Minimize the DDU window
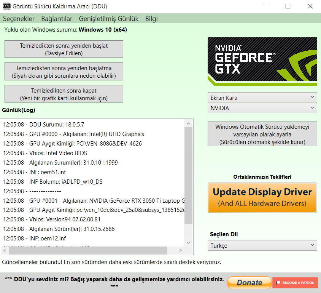 [x=266, y=6]
